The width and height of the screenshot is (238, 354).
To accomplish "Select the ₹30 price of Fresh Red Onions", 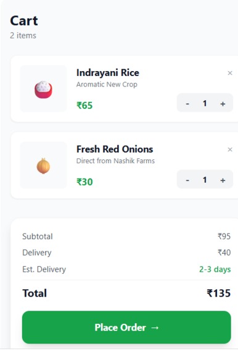I will tap(84, 182).
